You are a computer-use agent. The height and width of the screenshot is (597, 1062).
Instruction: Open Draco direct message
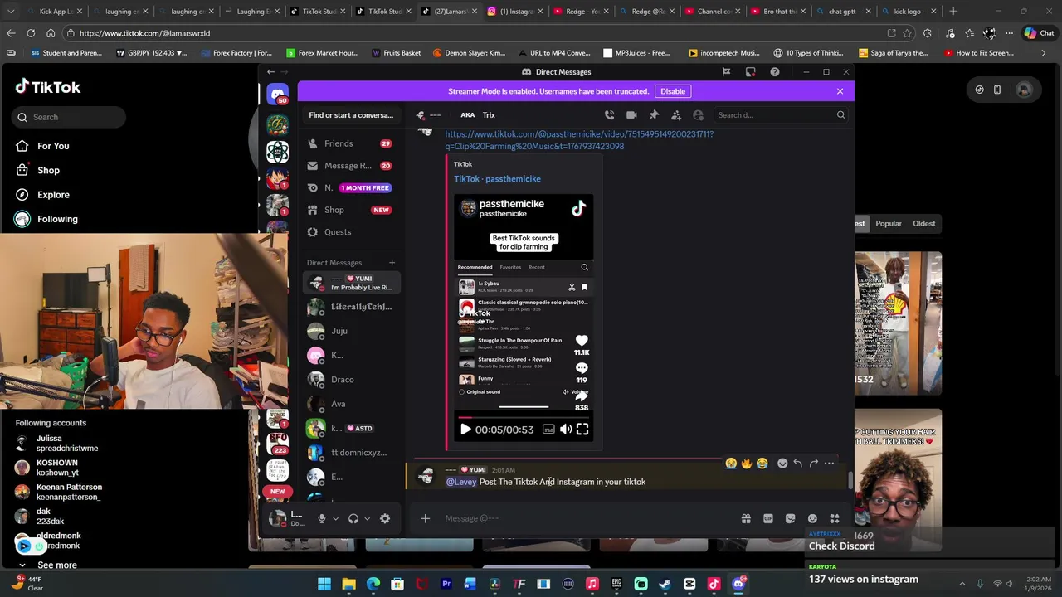350,380
